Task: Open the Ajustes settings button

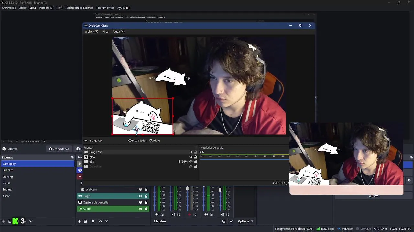Action: coord(374,196)
